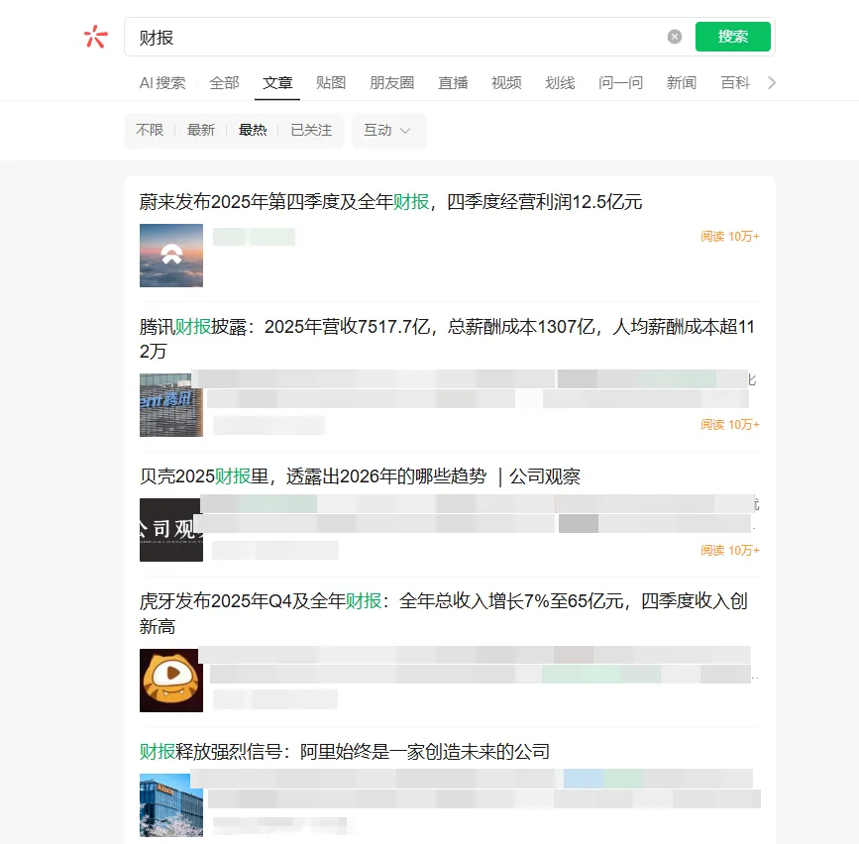Switch to the 新闻 tab

click(682, 82)
